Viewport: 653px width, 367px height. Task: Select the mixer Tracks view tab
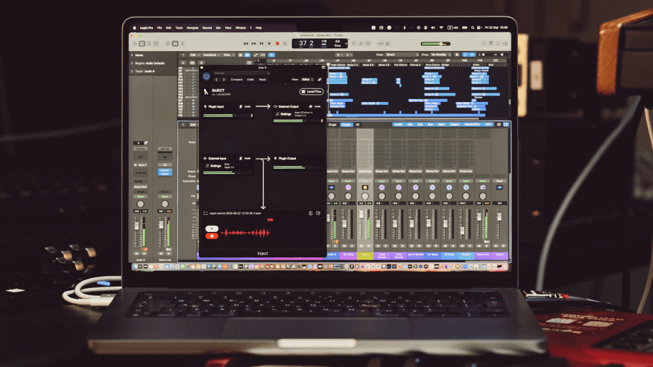(346, 124)
